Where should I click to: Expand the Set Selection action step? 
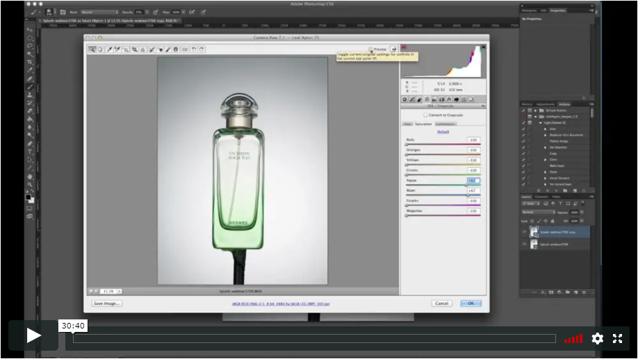pyautogui.click(x=546, y=147)
